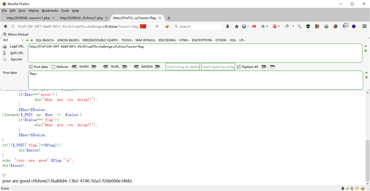Click the %URL encode right arrow
The width and height of the screenshot is (370, 191).
pyautogui.click(x=124, y=67)
